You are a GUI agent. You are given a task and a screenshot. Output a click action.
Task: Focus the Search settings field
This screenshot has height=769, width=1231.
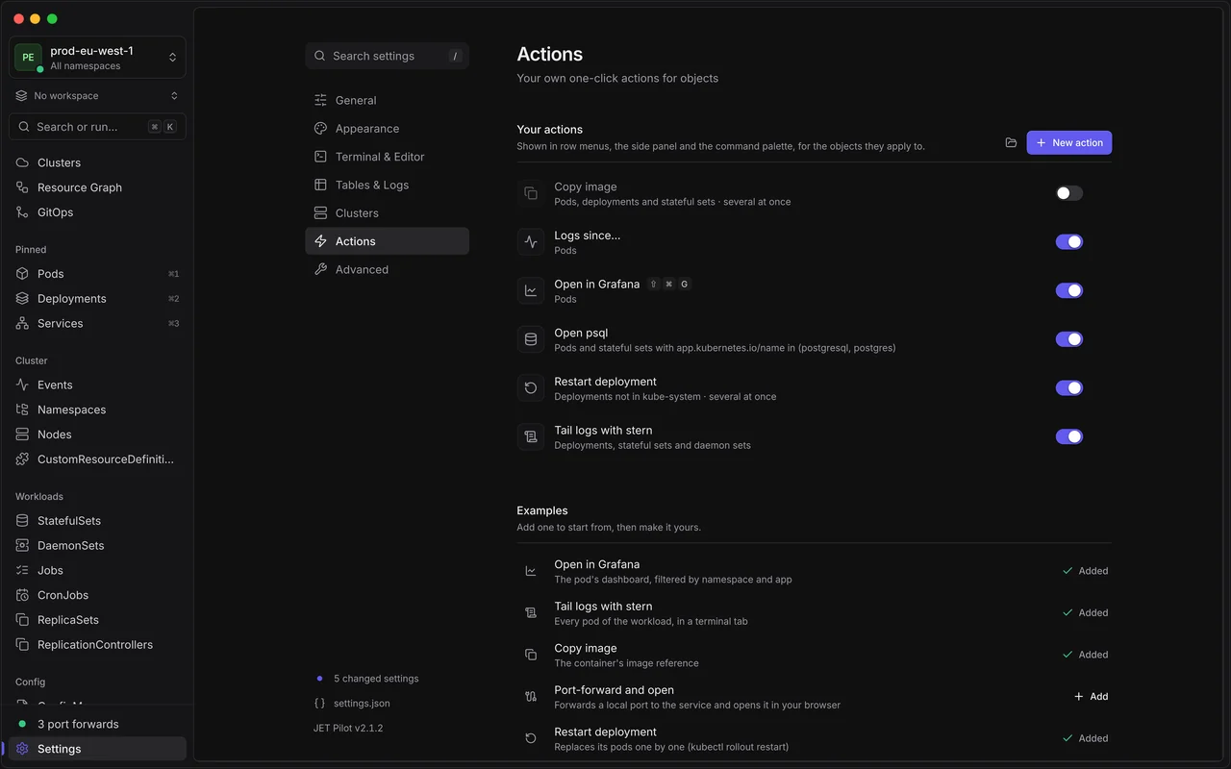tap(387, 56)
